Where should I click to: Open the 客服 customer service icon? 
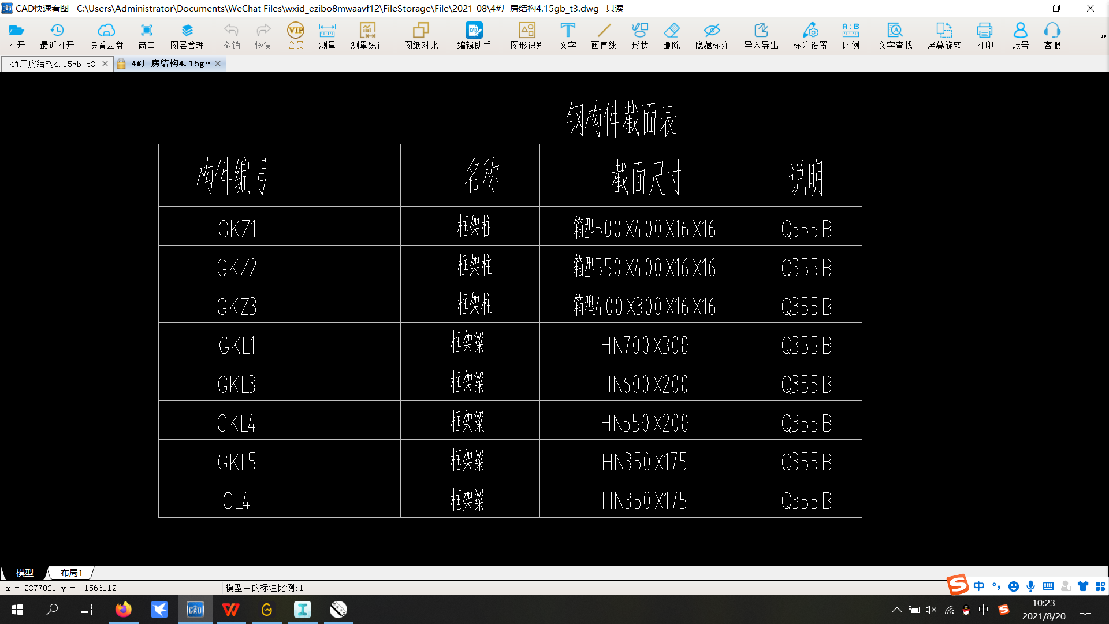click(x=1052, y=36)
